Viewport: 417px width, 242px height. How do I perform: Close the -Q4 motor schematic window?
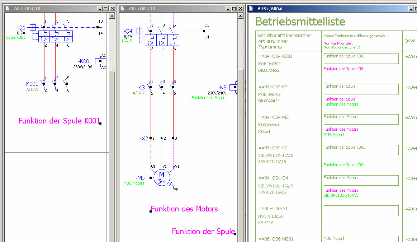click(x=241, y=9)
